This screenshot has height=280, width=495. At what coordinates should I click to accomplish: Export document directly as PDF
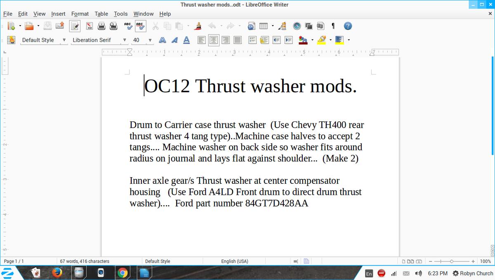(90, 26)
